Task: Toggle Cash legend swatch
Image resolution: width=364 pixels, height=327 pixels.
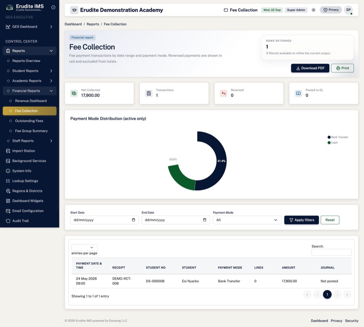Action: (x=329, y=142)
